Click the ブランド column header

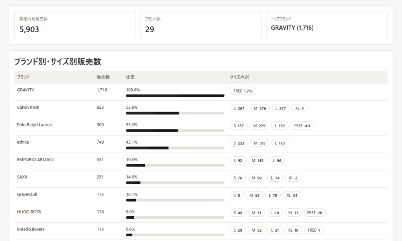[x=24, y=77]
